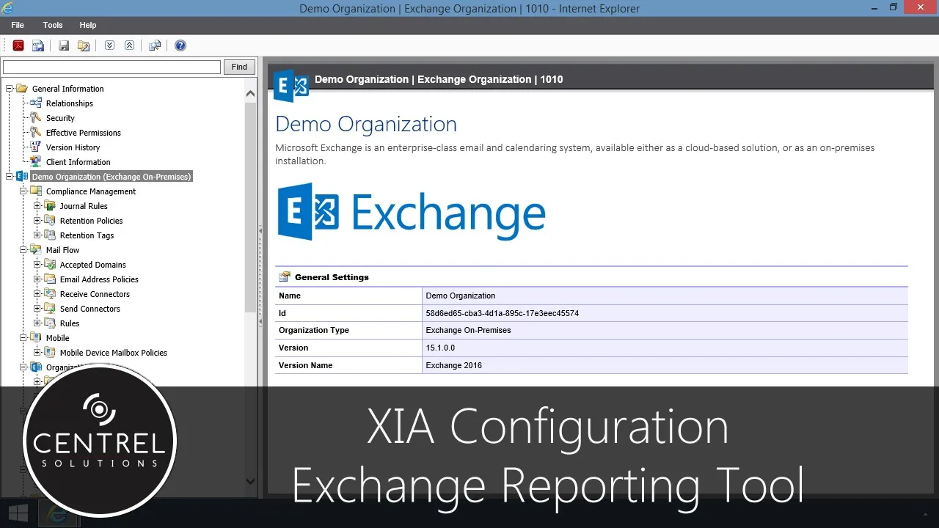The height and width of the screenshot is (528, 939).
Task: Click the Exchange logo in the page header
Action: click(291, 86)
